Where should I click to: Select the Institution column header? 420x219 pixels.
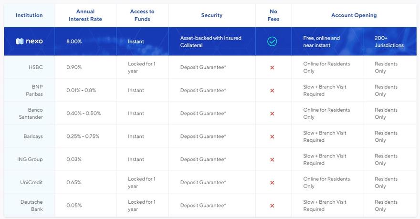coord(29,15)
